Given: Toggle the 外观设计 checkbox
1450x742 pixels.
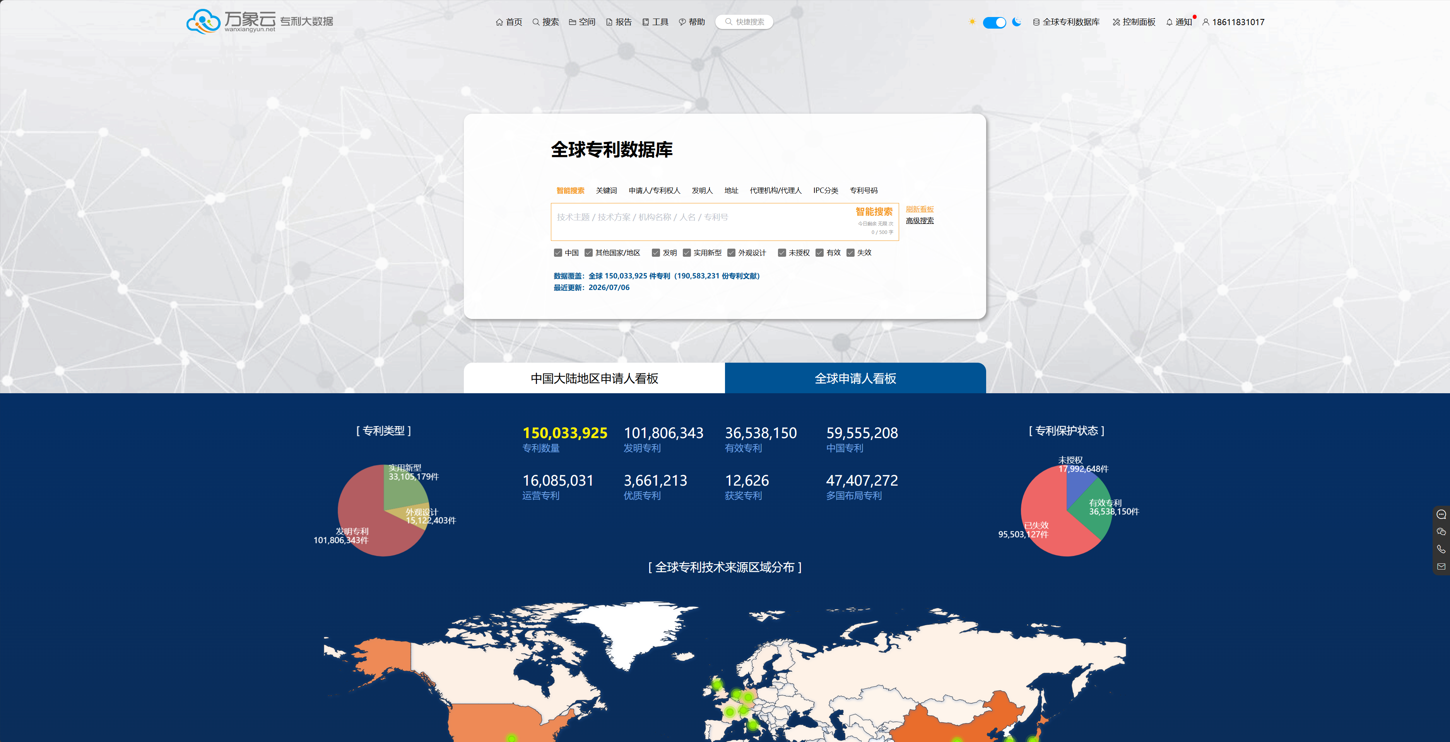Looking at the screenshot, I should click(x=731, y=252).
